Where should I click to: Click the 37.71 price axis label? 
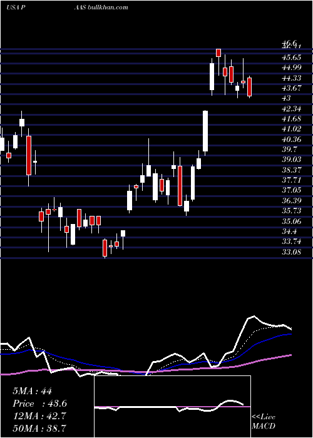(292, 180)
